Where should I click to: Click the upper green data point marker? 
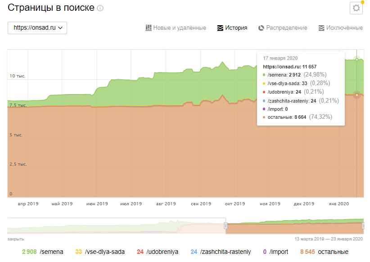(x=357, y=59)
